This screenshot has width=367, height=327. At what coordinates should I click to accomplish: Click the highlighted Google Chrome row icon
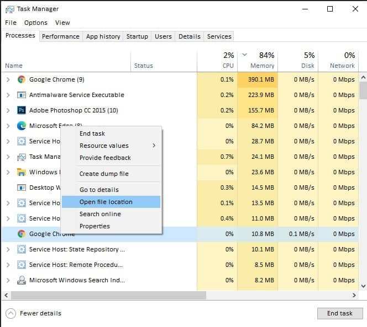point(22,234)
